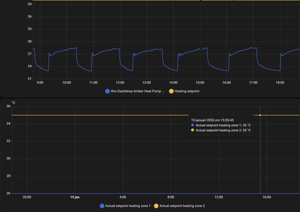Toggle the Heating setpoint legend entry

tap(184, 91)
